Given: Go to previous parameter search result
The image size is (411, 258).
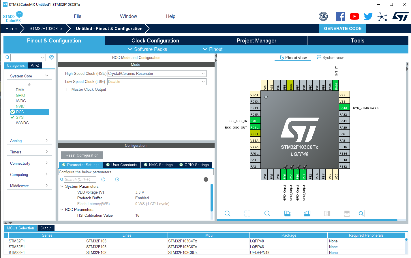Looking at the screenshot, I should 103,179.
